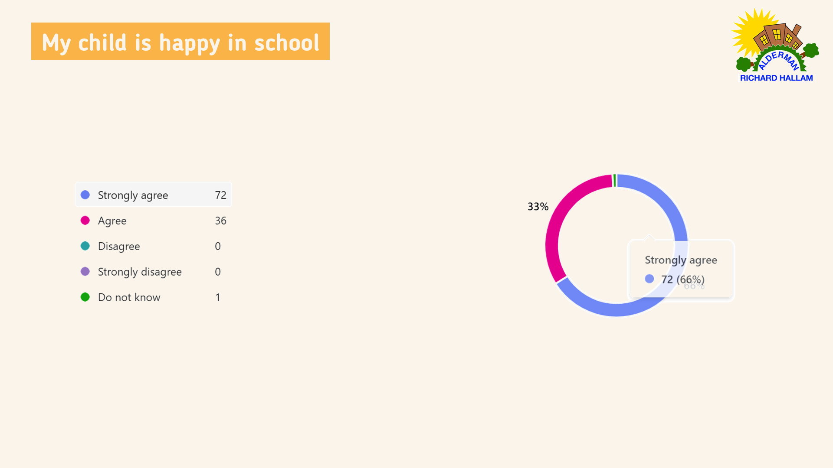Click the green Do not know dot
This screenshot has height=468, width=833.
[85, 297]
